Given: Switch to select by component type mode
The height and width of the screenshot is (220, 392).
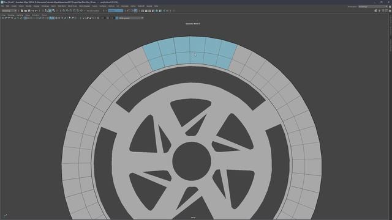Looking at the screenshot, I should [53, 11].
